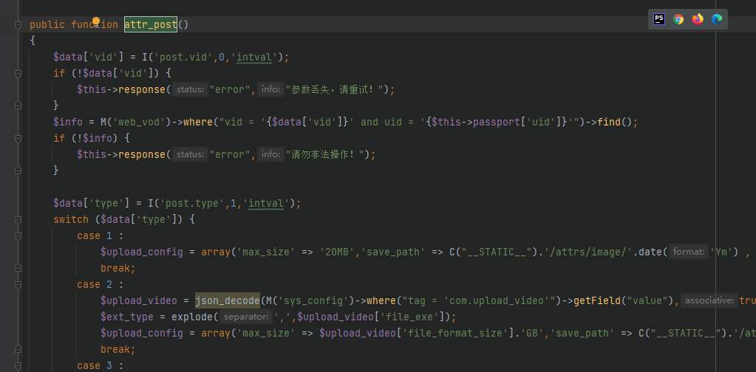Click the $info variable assignment
The width and height of the screenshot is (756, 372).
click(x=68, y=123)
